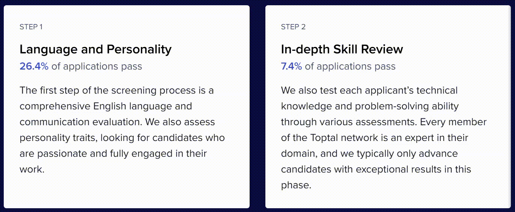Click the paragraph line starting "The first step"
This screenshot has width=515, height=212.
(117, 91)
